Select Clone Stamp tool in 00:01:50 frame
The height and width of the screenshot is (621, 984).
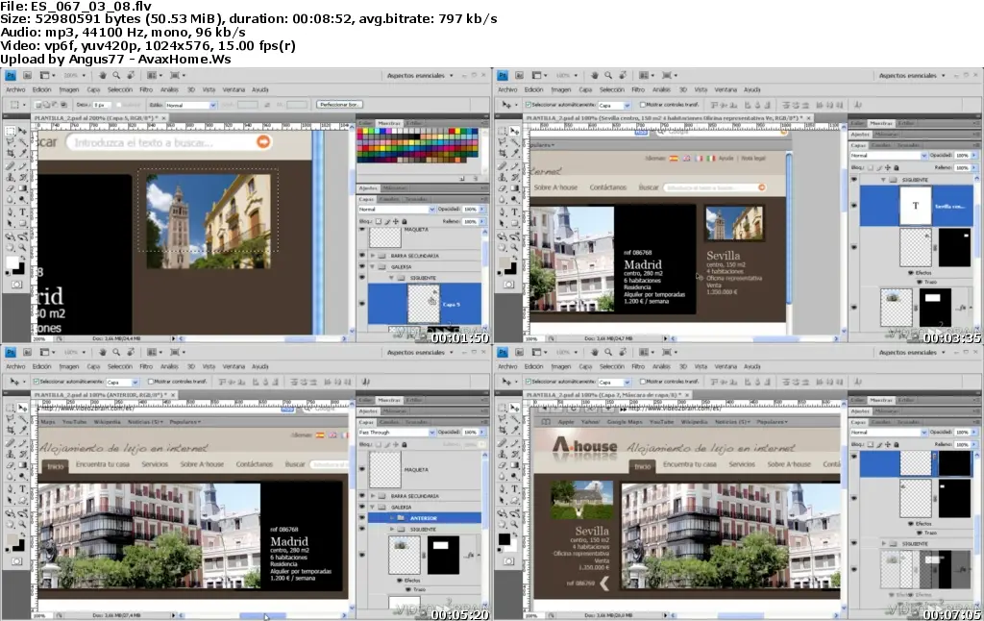coord(11,178)
